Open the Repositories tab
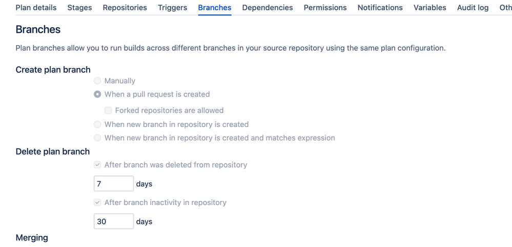 (x=125, y=8)
